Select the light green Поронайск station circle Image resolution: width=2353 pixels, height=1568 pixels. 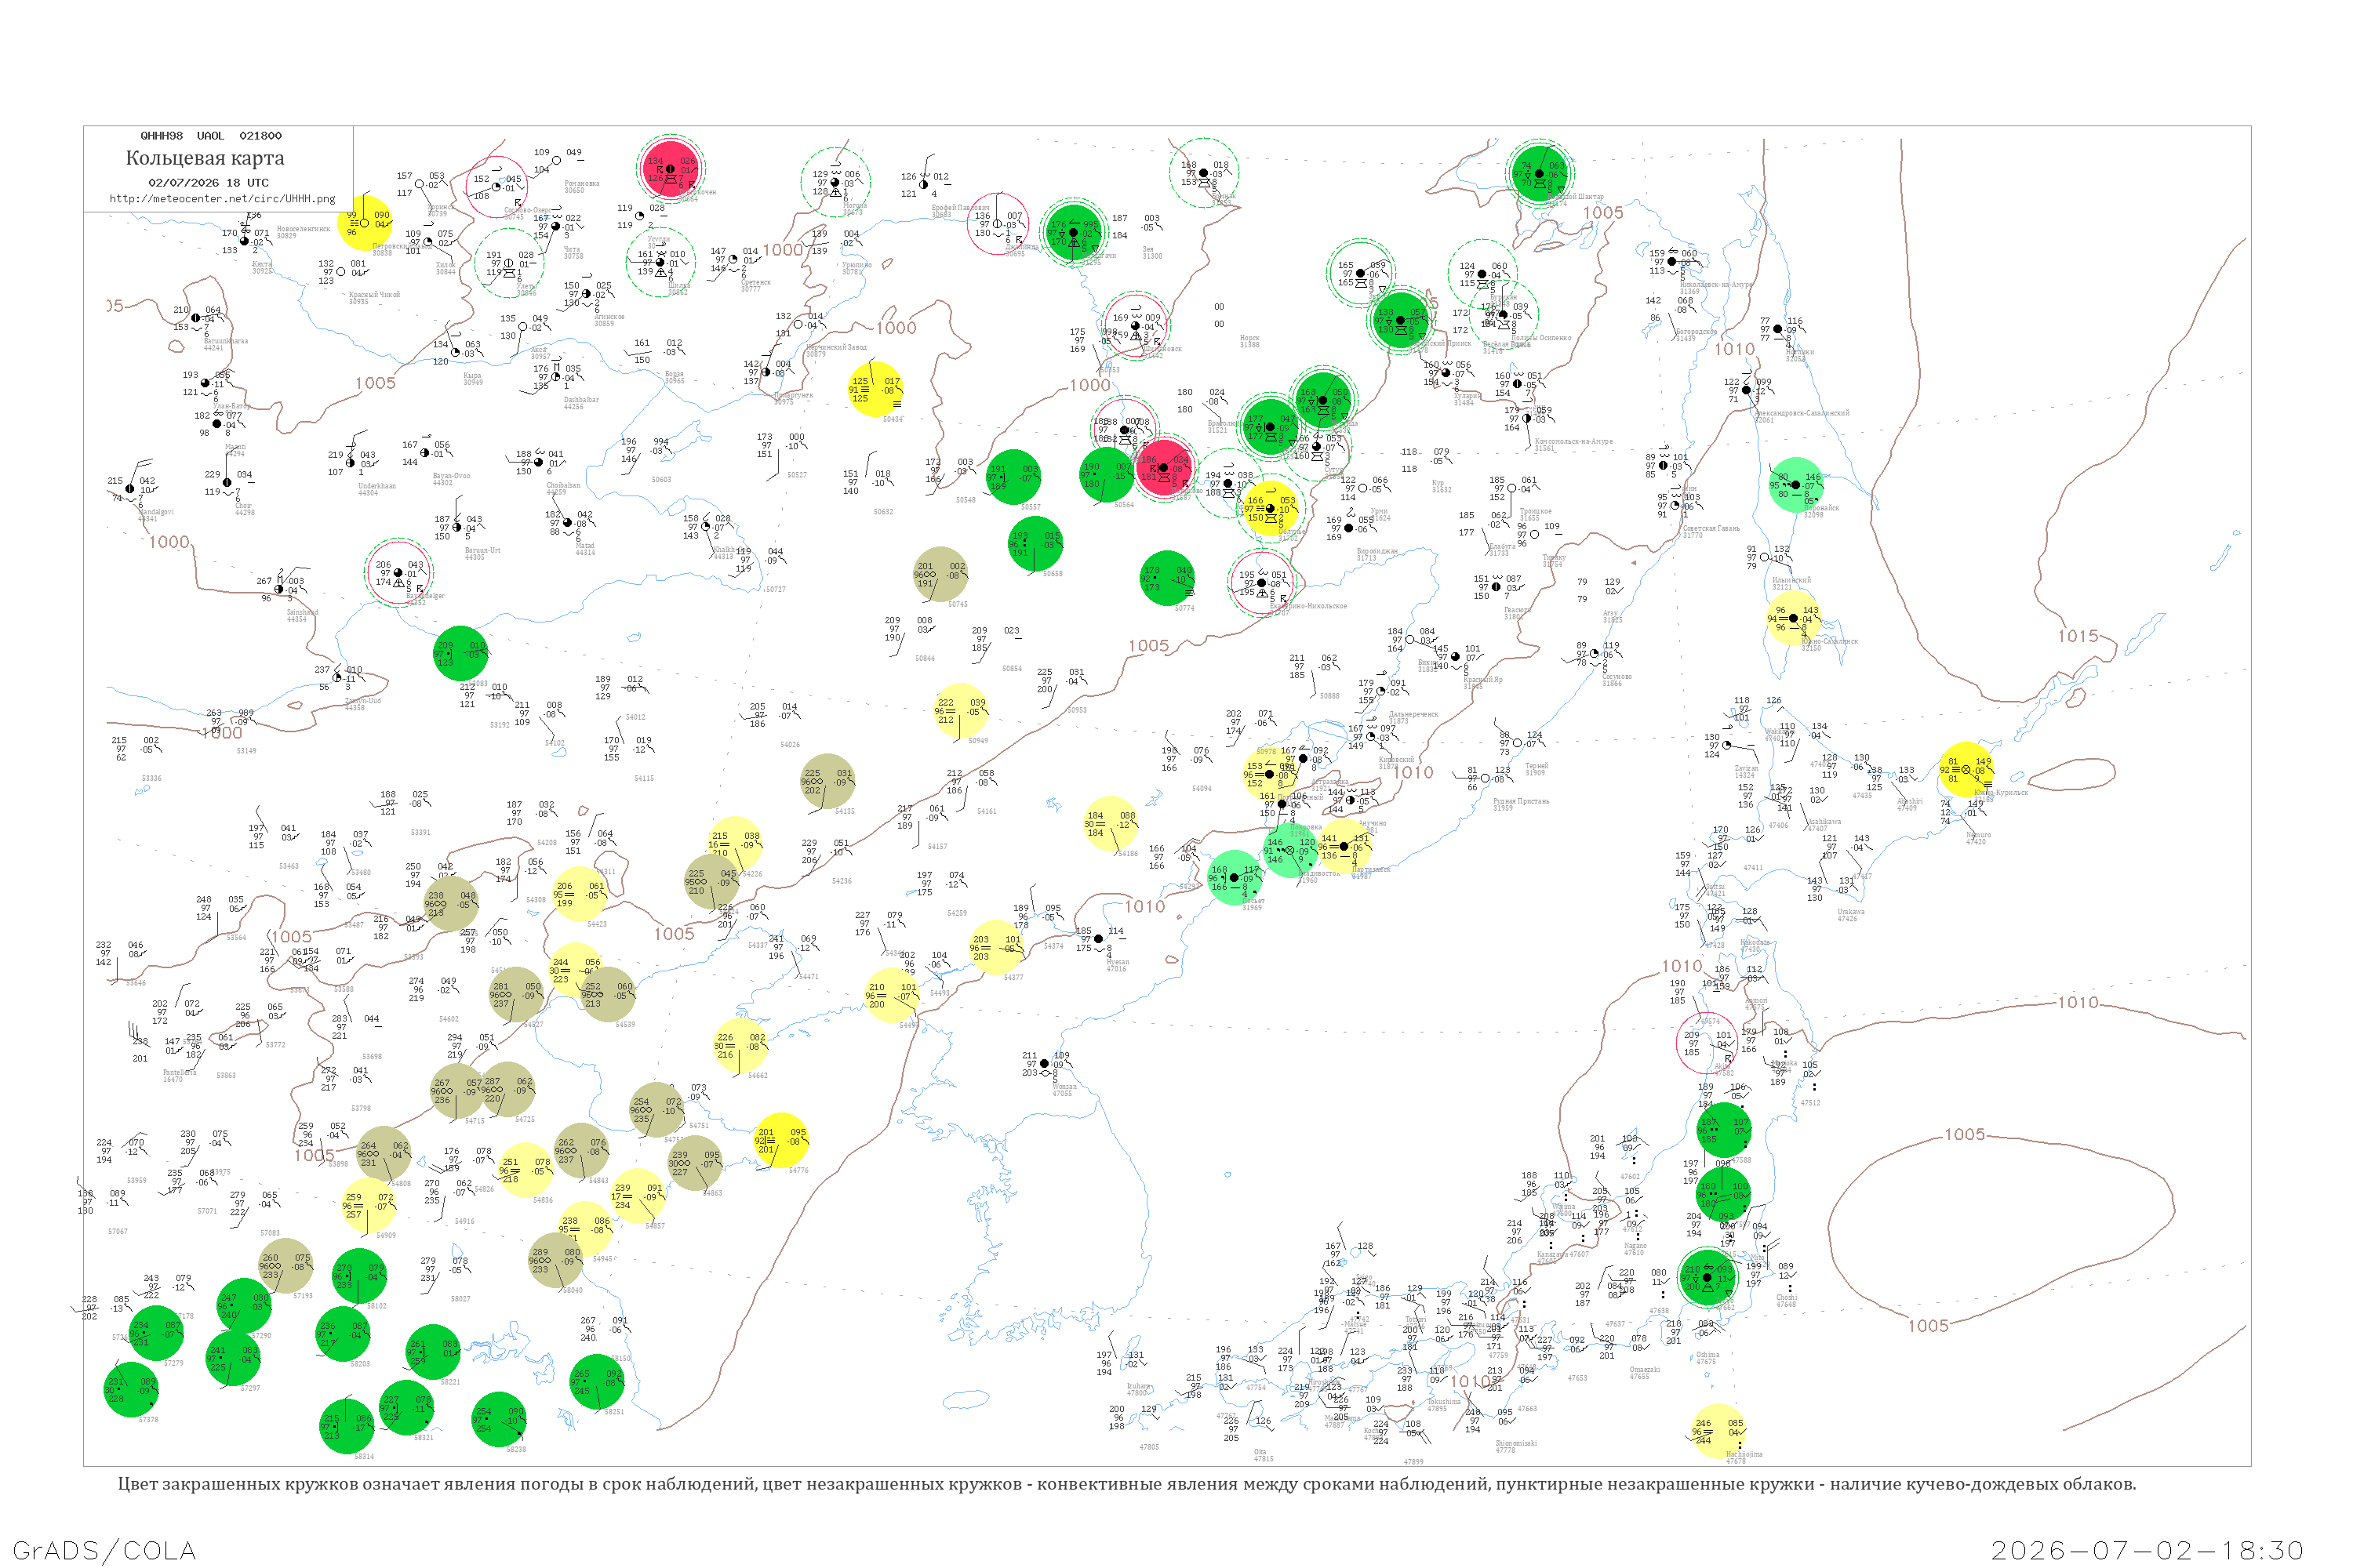[x=1796, y=485]
